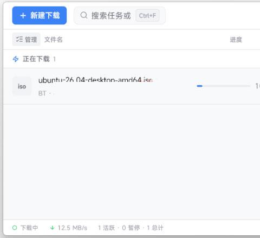Filter by 0 暂停 paused tasks
Image resolution: width=260 pixels, height=238 pixels.
pos(131,228)
